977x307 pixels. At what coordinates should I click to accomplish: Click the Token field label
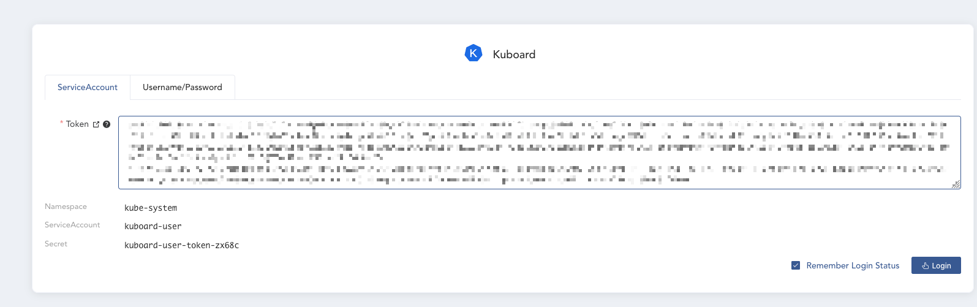(x=77, y=124)
